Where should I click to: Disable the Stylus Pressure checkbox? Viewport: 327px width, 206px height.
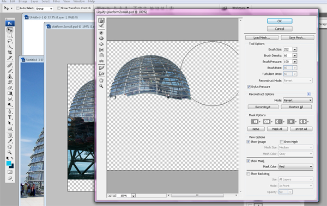(249, 86)
